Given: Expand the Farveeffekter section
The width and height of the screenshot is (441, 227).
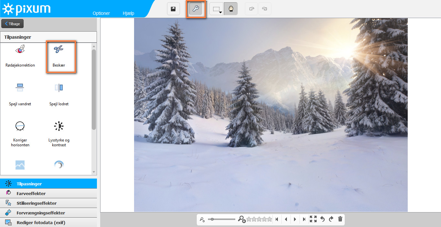Looking at the screenshot, I should tap(31, 193).
